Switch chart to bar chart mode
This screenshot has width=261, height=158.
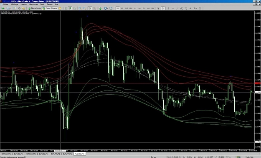tap(66, 8)
